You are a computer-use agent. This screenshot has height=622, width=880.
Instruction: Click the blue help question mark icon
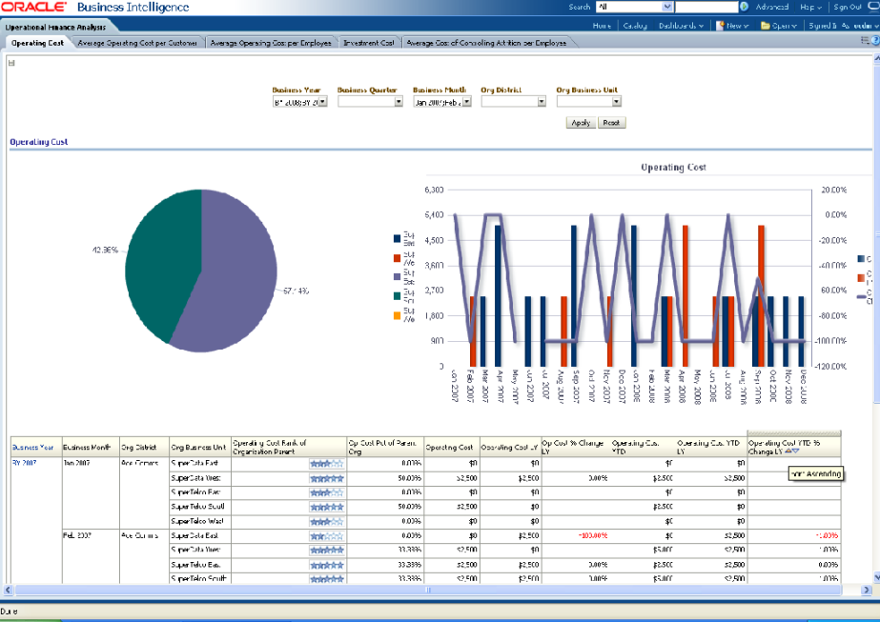coord(875,40)
